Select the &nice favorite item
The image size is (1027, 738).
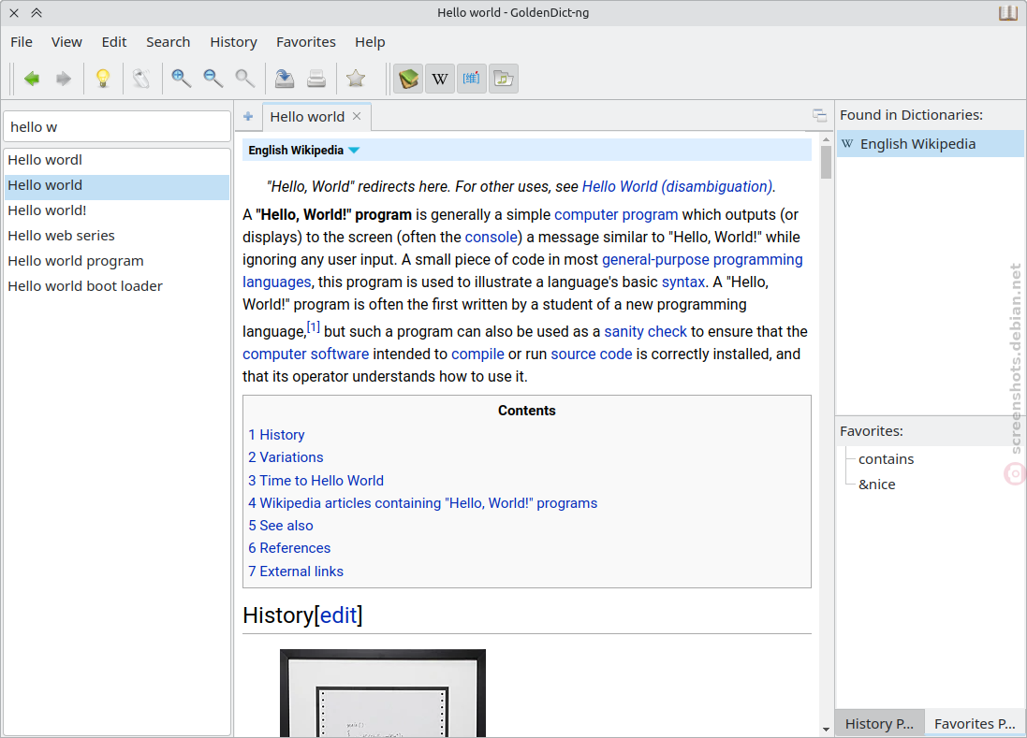click(x=876, y=485)
